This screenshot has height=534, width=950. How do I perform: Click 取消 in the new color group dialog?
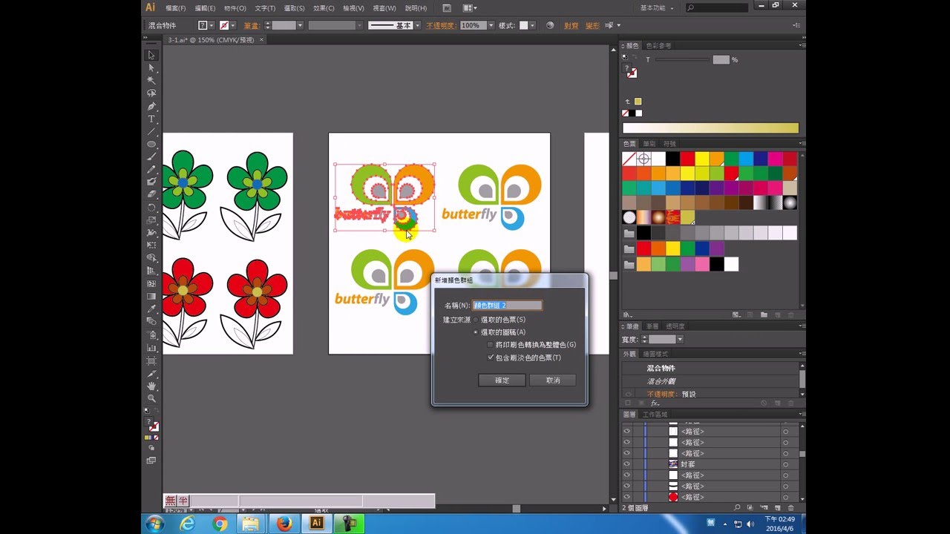[x=553, y=380]
